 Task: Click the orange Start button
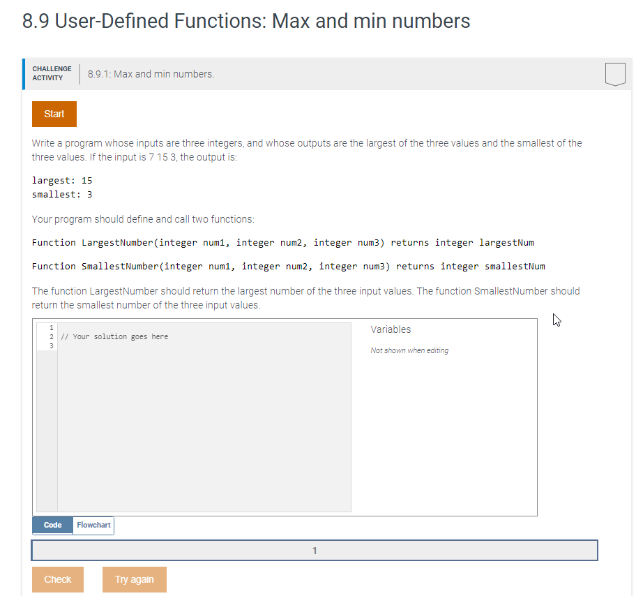[54, 114]
